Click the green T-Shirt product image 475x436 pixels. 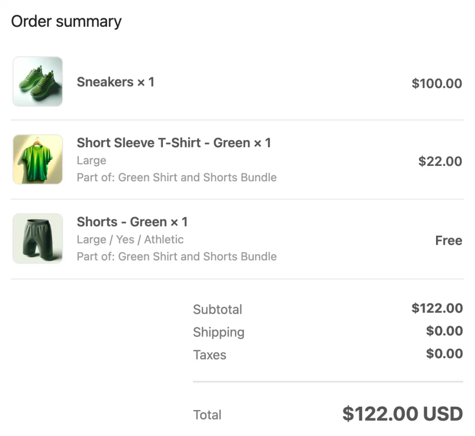coord(38,159)
